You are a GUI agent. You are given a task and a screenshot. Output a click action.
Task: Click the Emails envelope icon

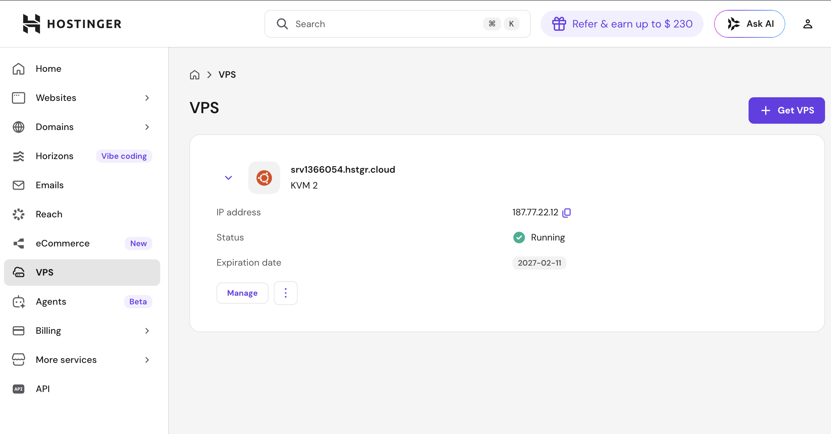pyautogui.click(x=19, y=185)
